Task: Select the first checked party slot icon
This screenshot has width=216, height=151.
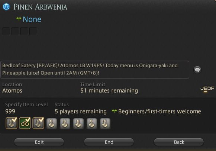Action: pos(12,123)
